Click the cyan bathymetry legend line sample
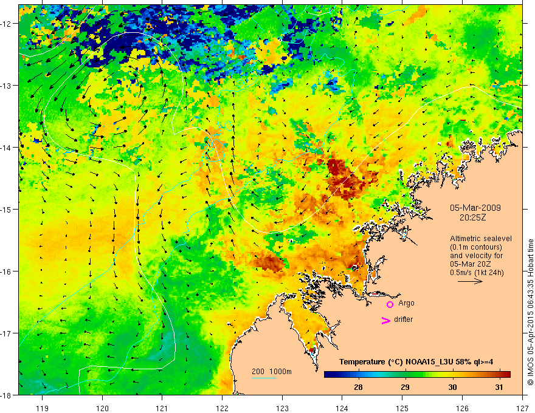This screenshot has width=535, height=413. [x=263, y=378]
